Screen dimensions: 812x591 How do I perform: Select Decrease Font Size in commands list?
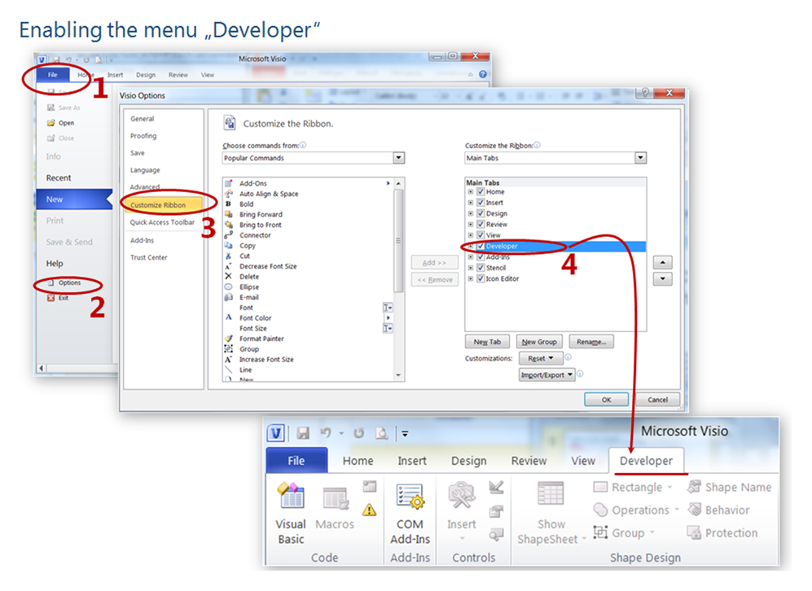[x=268, y=266]
